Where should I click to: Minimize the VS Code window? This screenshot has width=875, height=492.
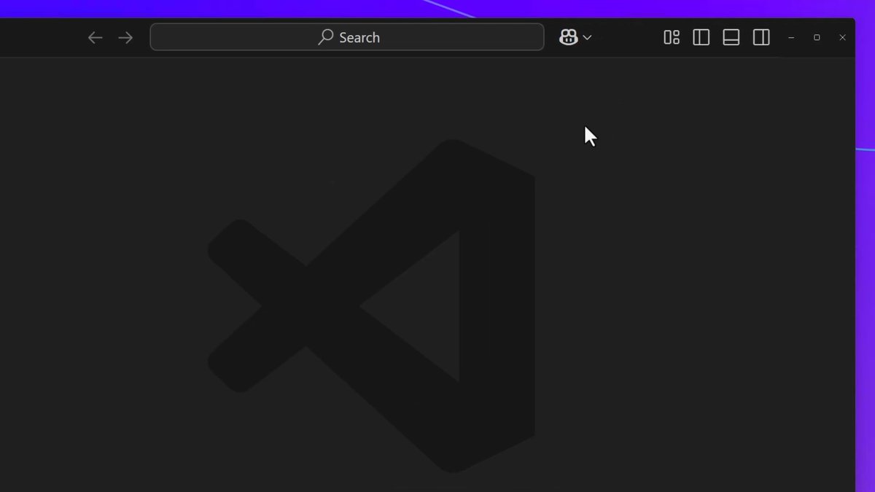791,37
